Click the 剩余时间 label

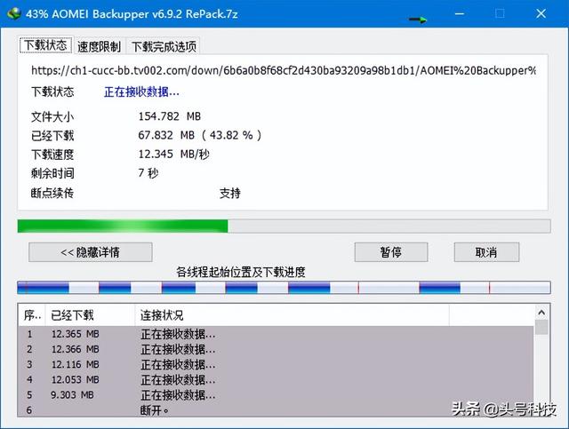pyautogui.click(x=52, y=173)
